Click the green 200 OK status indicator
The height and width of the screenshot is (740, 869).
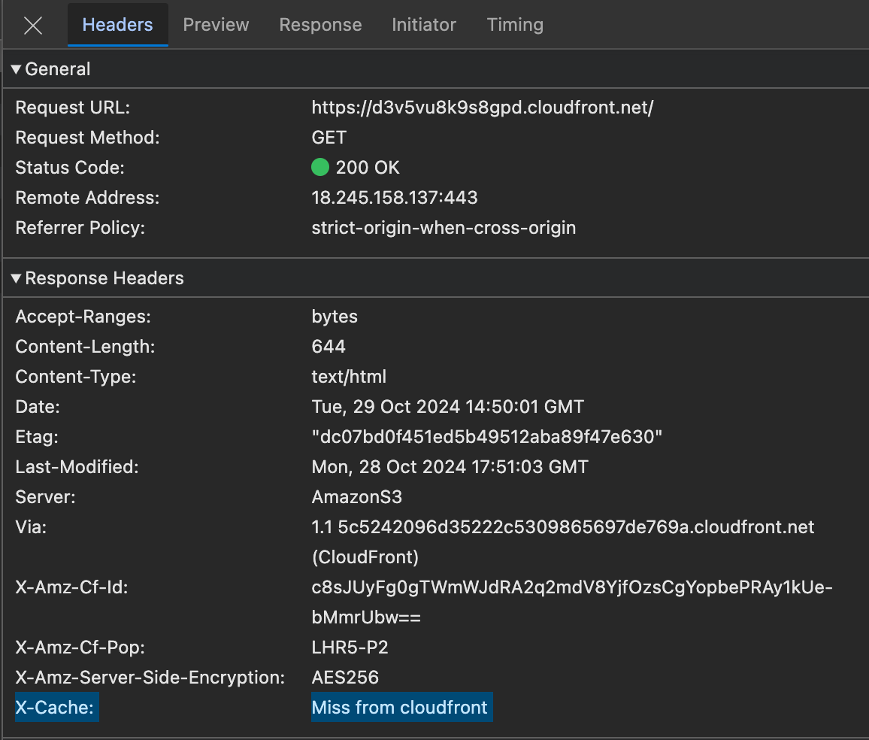click(321, 168)
